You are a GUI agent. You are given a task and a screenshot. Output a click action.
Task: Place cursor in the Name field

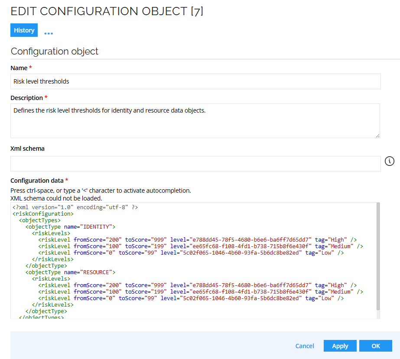click(195, 81)
